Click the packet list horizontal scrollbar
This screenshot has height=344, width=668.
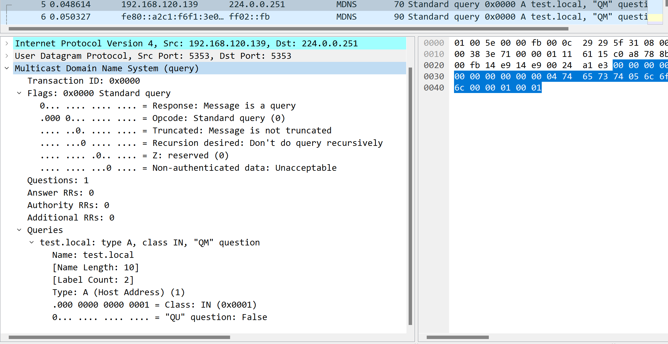(289, 29)
